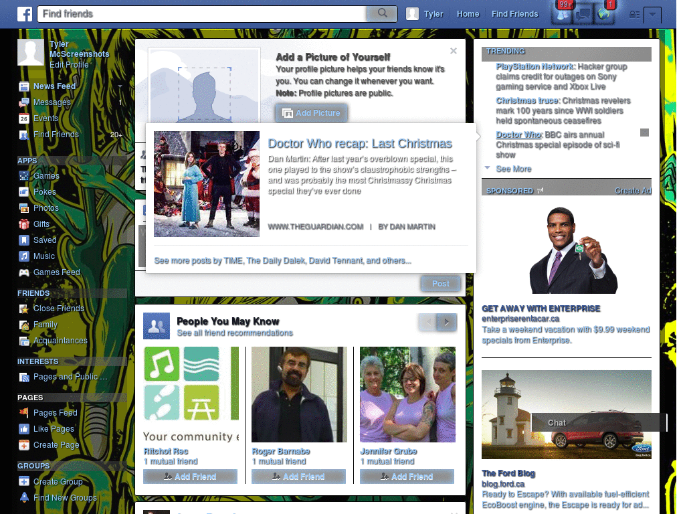Show previous People You May Know
Image resolution: width=685 pixels, height=514 pixels.
pos(428,323)
